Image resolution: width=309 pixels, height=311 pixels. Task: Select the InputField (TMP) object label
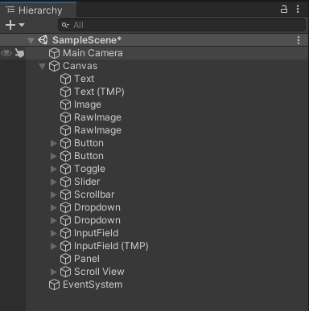point(111,246)
